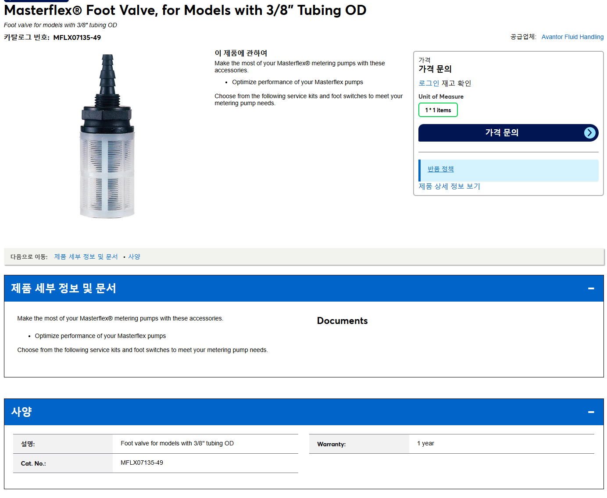607x498 pixels.
Task: Select catalog number MFLX07135-49 in header
Action: [77, 38]
